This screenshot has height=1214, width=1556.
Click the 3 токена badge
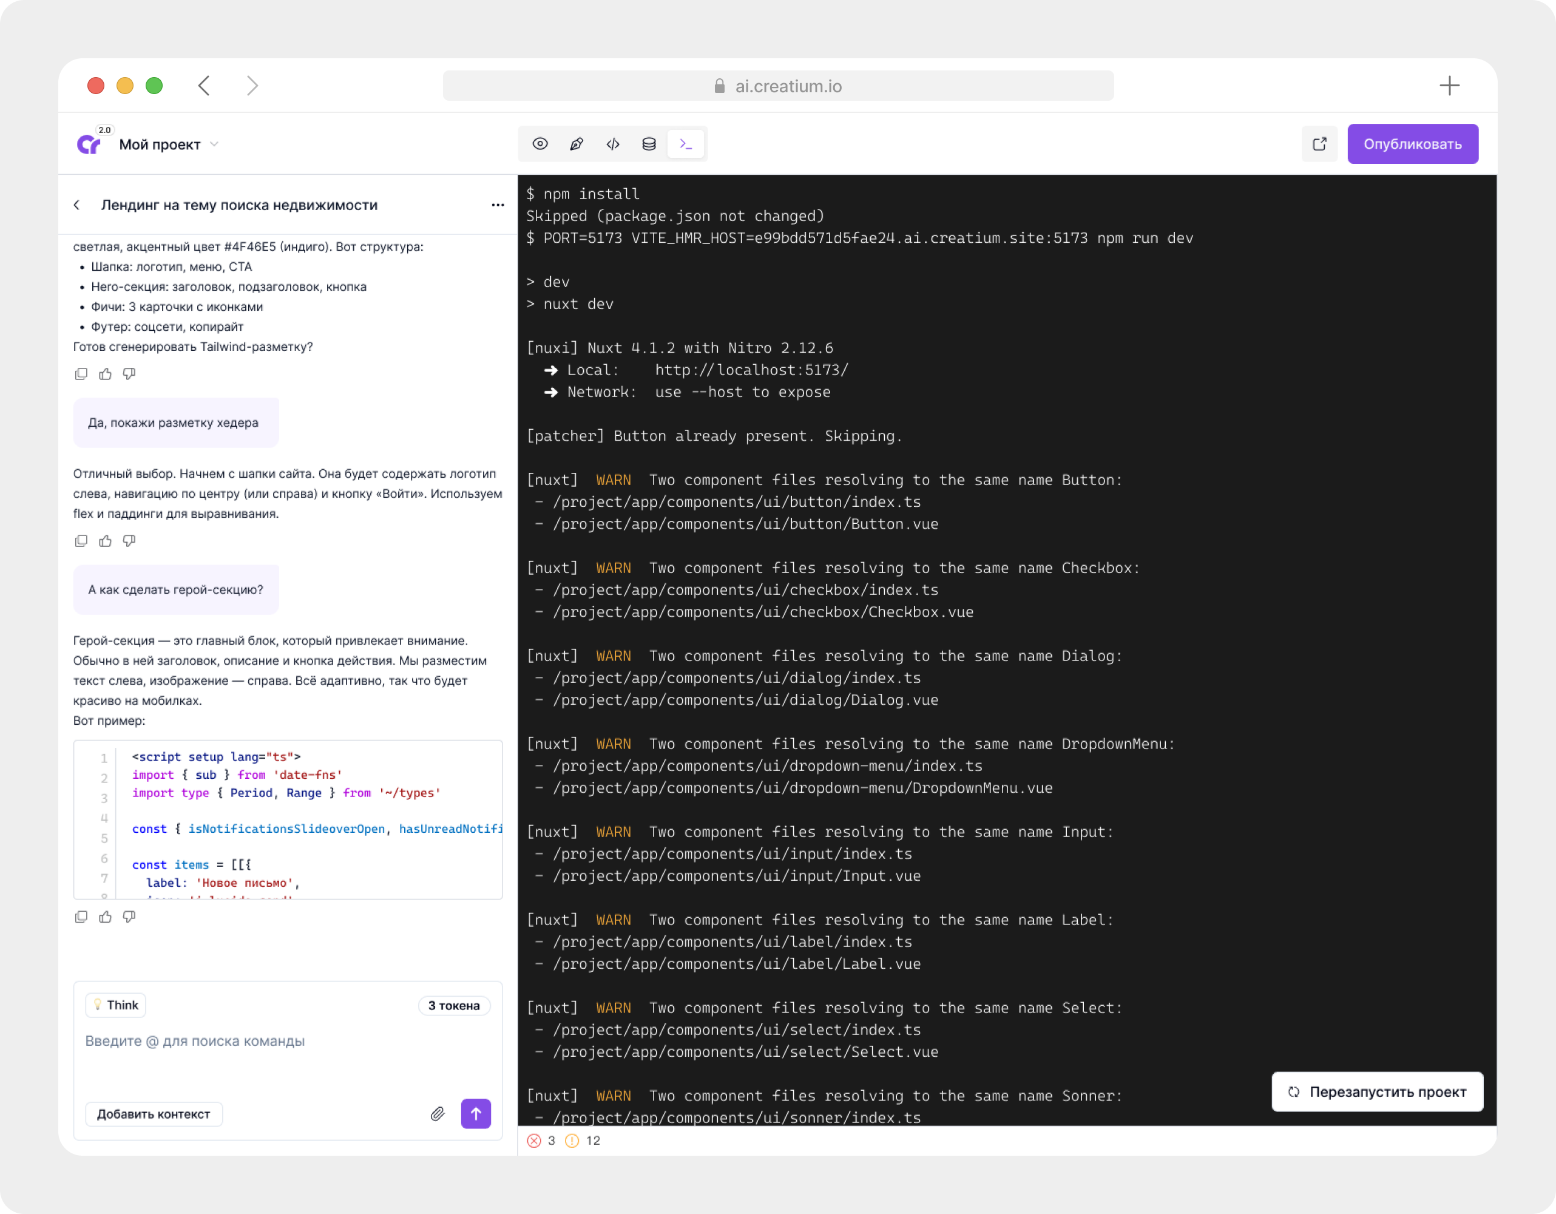454,1005
